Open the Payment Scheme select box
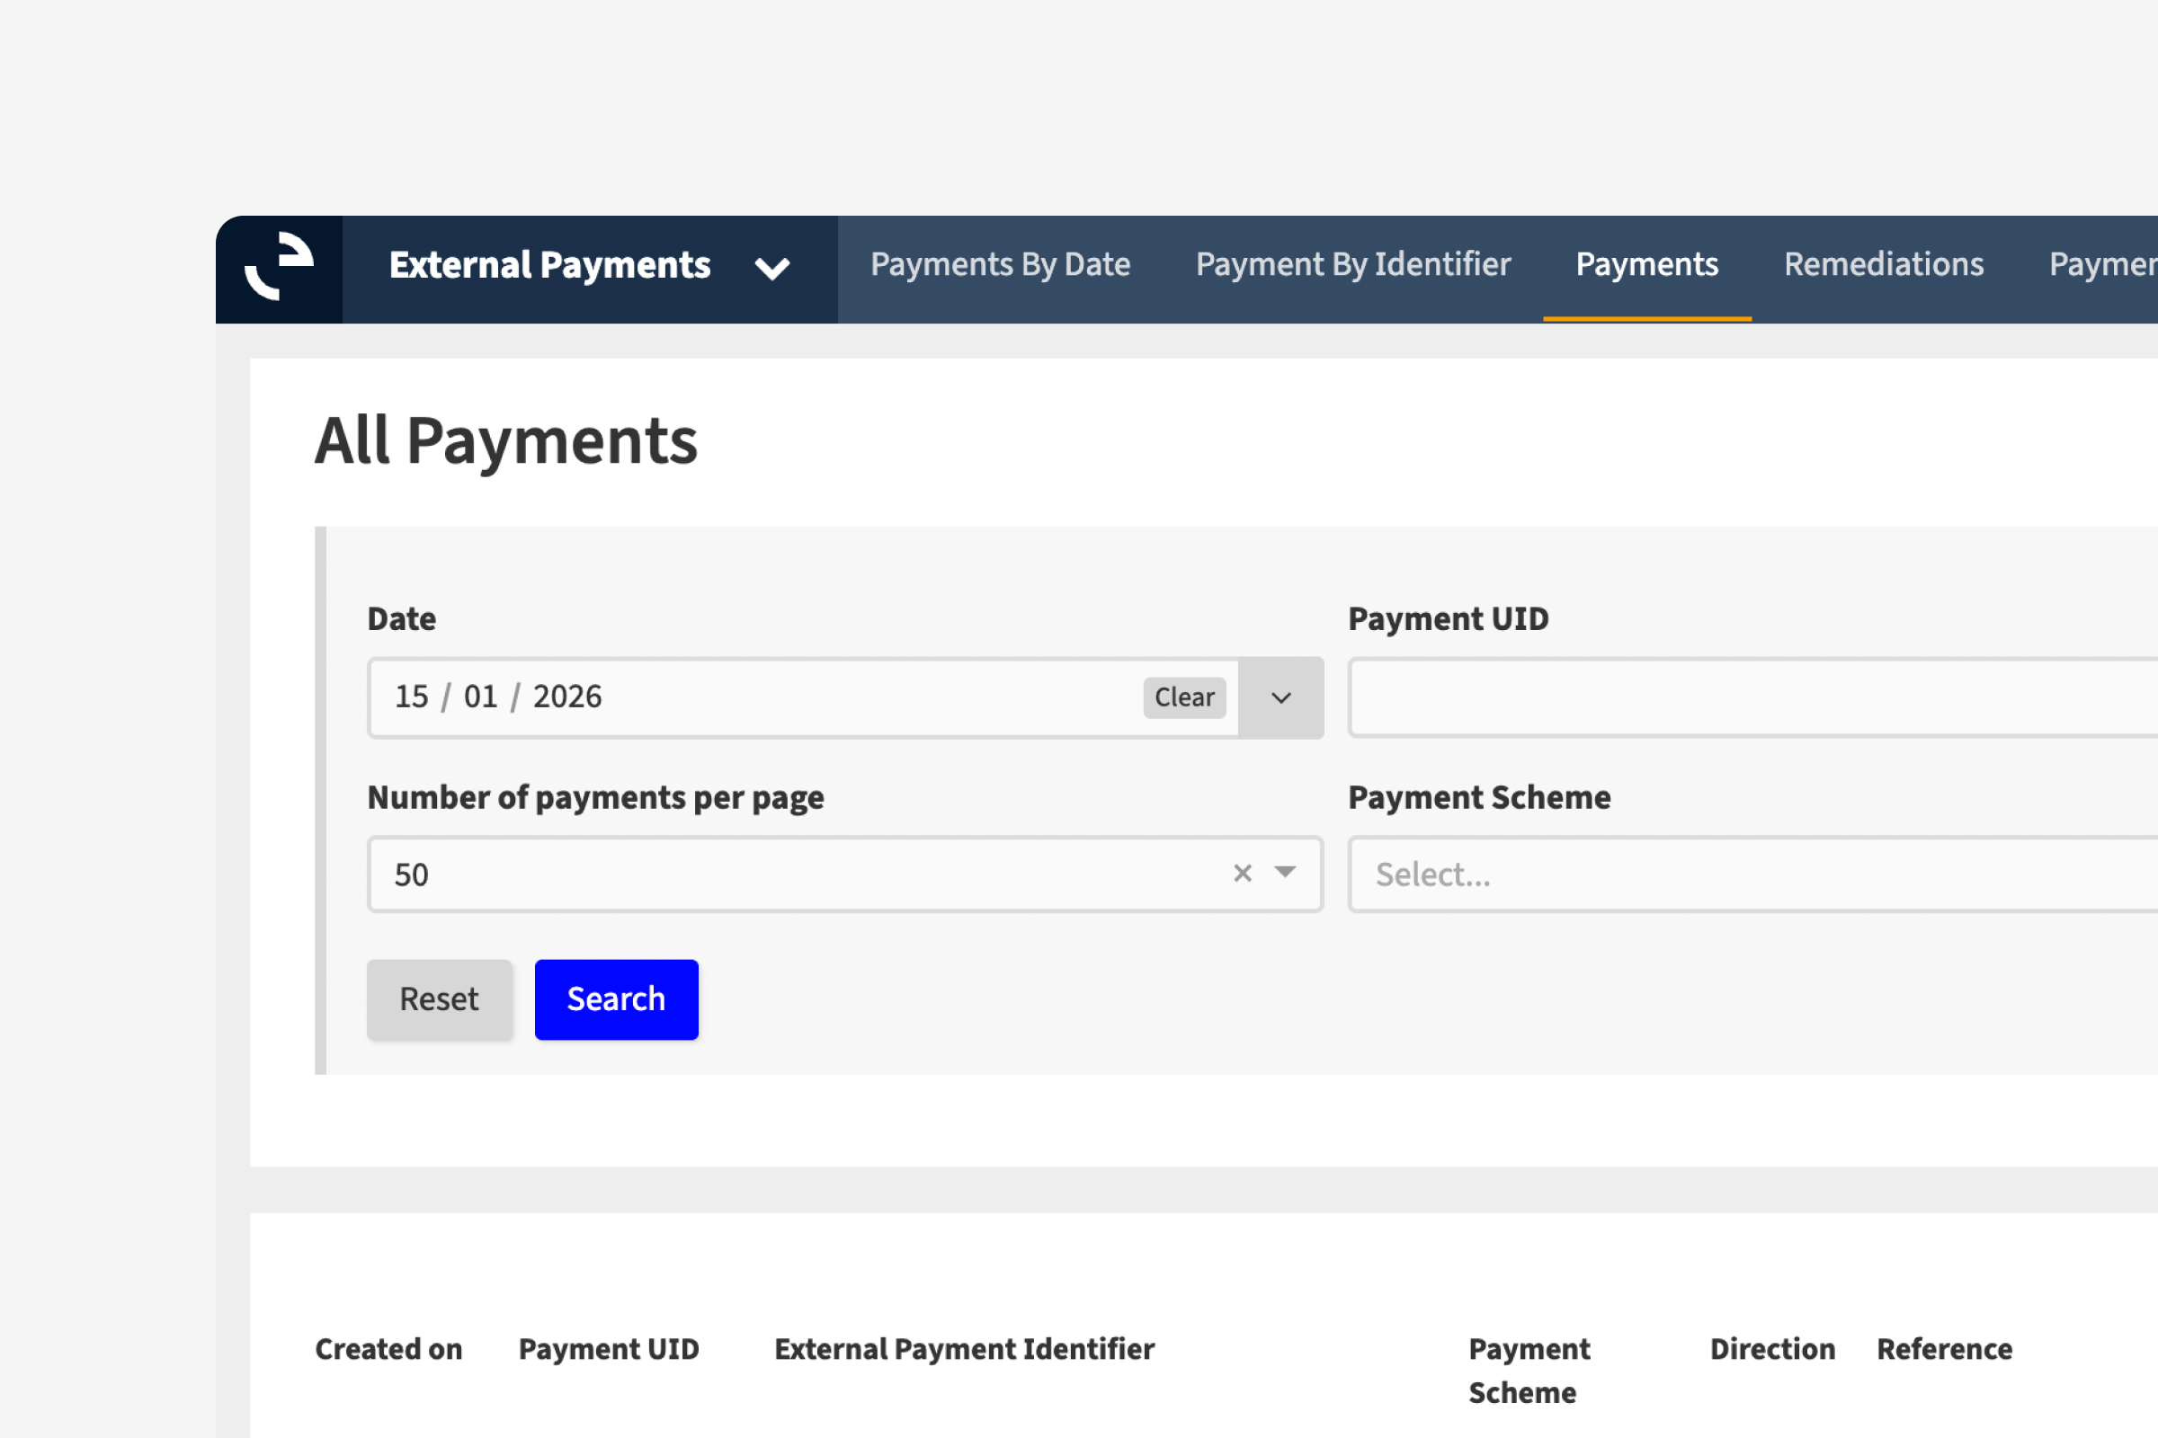 tap(1752, 874)
